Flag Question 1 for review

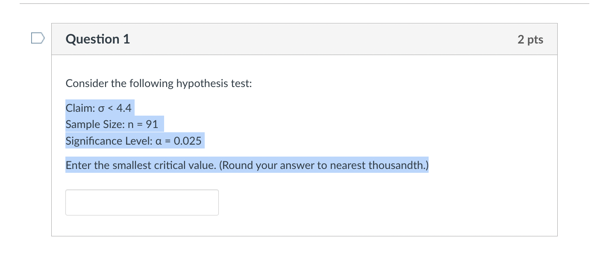(x=38, y=39)
